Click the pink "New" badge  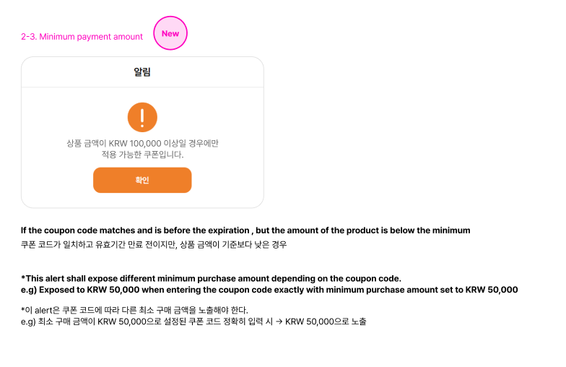click(170, 34)
